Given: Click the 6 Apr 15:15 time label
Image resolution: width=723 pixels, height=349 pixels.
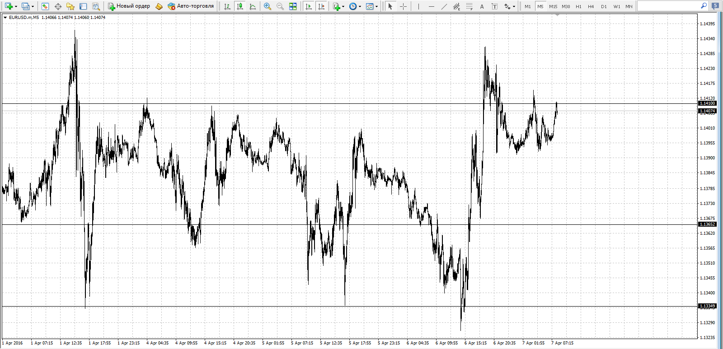Looking at the screenshot, I should click(x=475, y=343).
